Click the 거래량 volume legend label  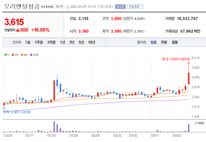point(200,123)
